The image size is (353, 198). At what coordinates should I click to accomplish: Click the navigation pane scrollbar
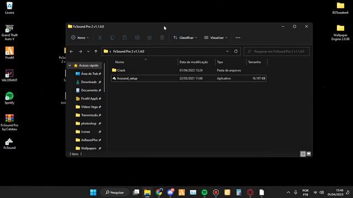click(x=104, y=77)
